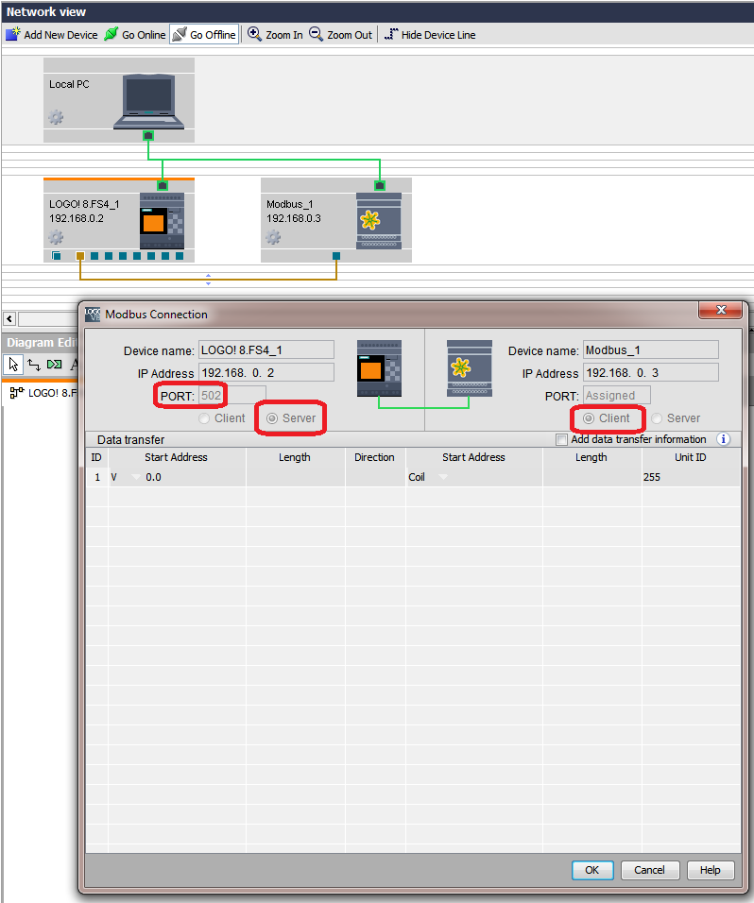Click Modbus device image in dialog
The image size is (754, 903).
coord(470,368)
